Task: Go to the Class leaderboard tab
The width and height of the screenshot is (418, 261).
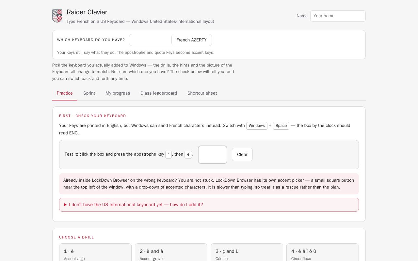Action: 159,93
